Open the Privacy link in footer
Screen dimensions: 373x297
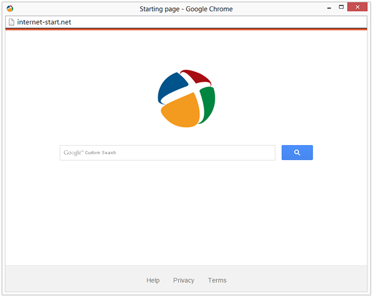184,280
